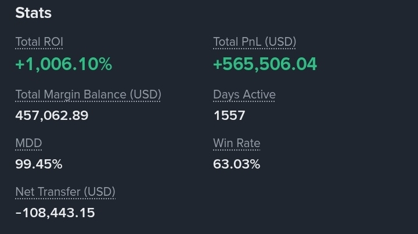This screenshot has width=418, height=234.
Task: Click the Total PnL (USD) label
Action: 254,42
